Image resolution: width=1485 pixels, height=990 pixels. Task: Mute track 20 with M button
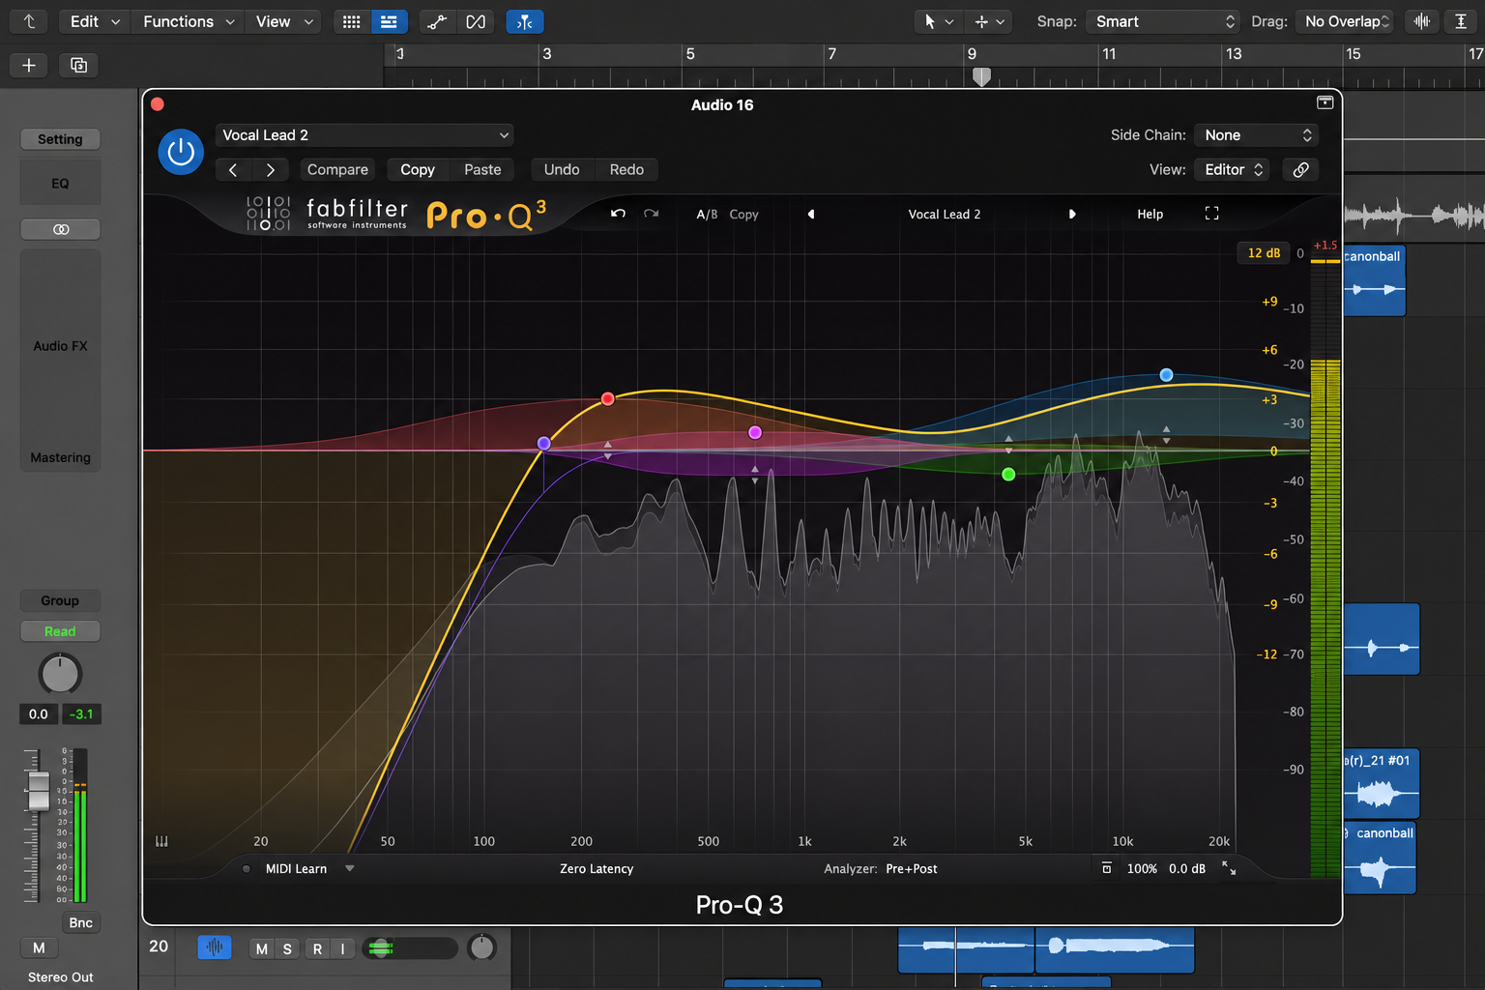(261, 948)
